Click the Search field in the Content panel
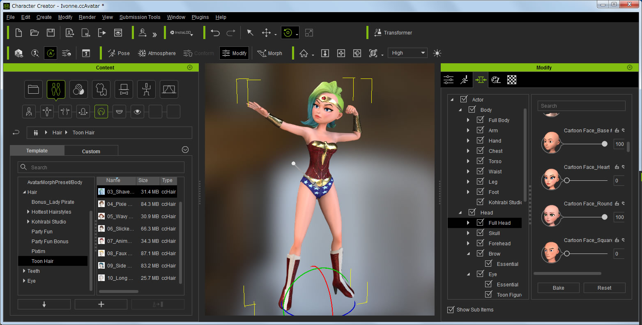642x325 pixels. pyautogui.click(x=101, y=167)
